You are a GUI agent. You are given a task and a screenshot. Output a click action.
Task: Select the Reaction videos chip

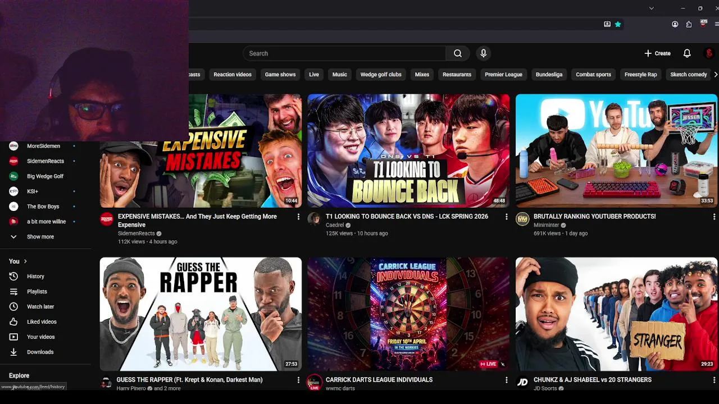pos(233,74)
